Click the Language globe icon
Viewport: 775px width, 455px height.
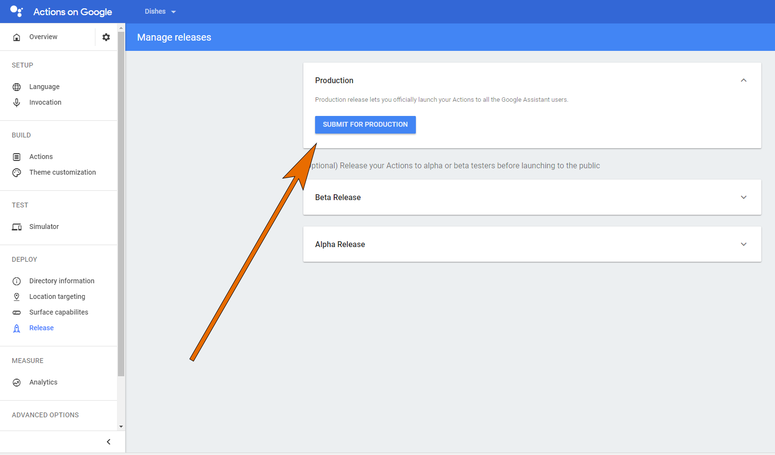click(17, 87)
